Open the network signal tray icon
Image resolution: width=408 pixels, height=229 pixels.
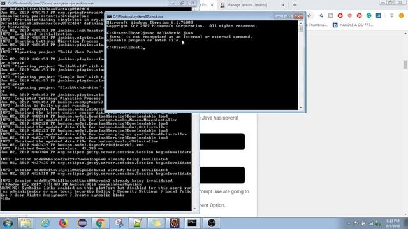coord(371,223)
